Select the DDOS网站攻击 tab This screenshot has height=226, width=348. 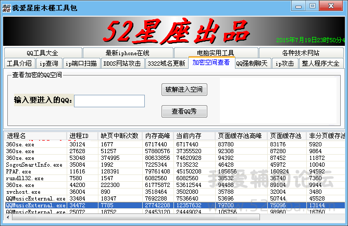tap(122, 64)
